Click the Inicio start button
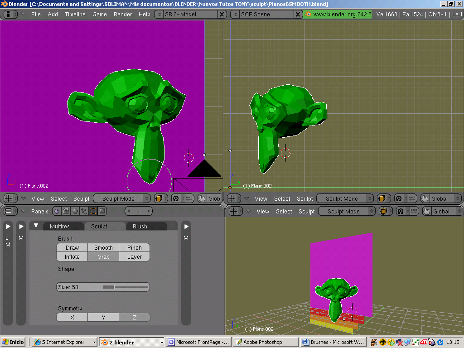This screenshot has width=464, height=348. (13, 342)
